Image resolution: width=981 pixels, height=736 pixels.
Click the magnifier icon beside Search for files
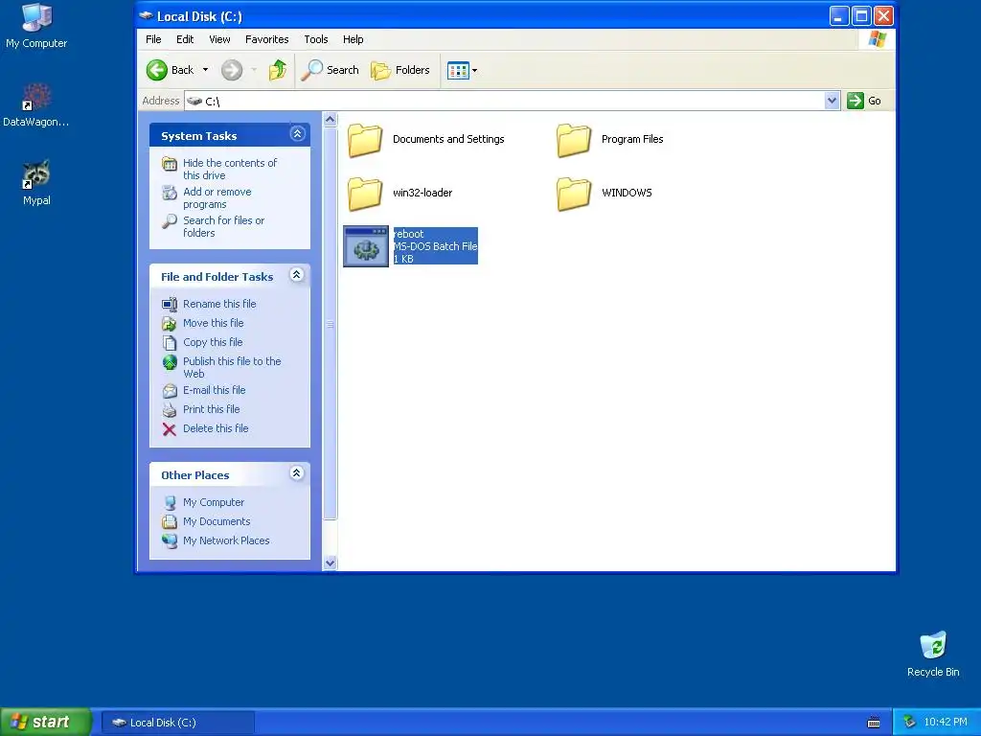click(x=170, y=221)
